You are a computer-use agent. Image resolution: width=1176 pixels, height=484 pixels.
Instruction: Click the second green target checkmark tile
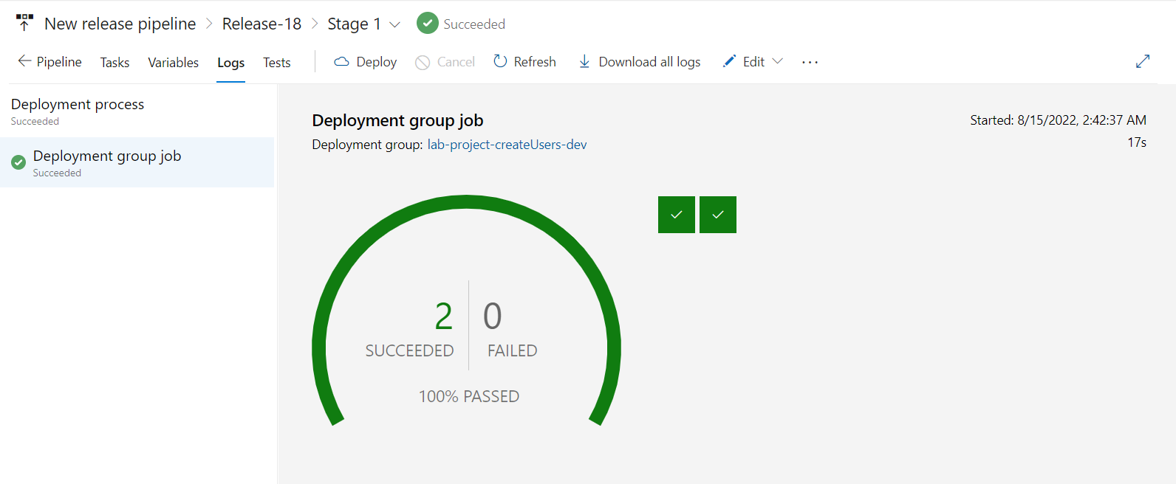tap(718, 215)
